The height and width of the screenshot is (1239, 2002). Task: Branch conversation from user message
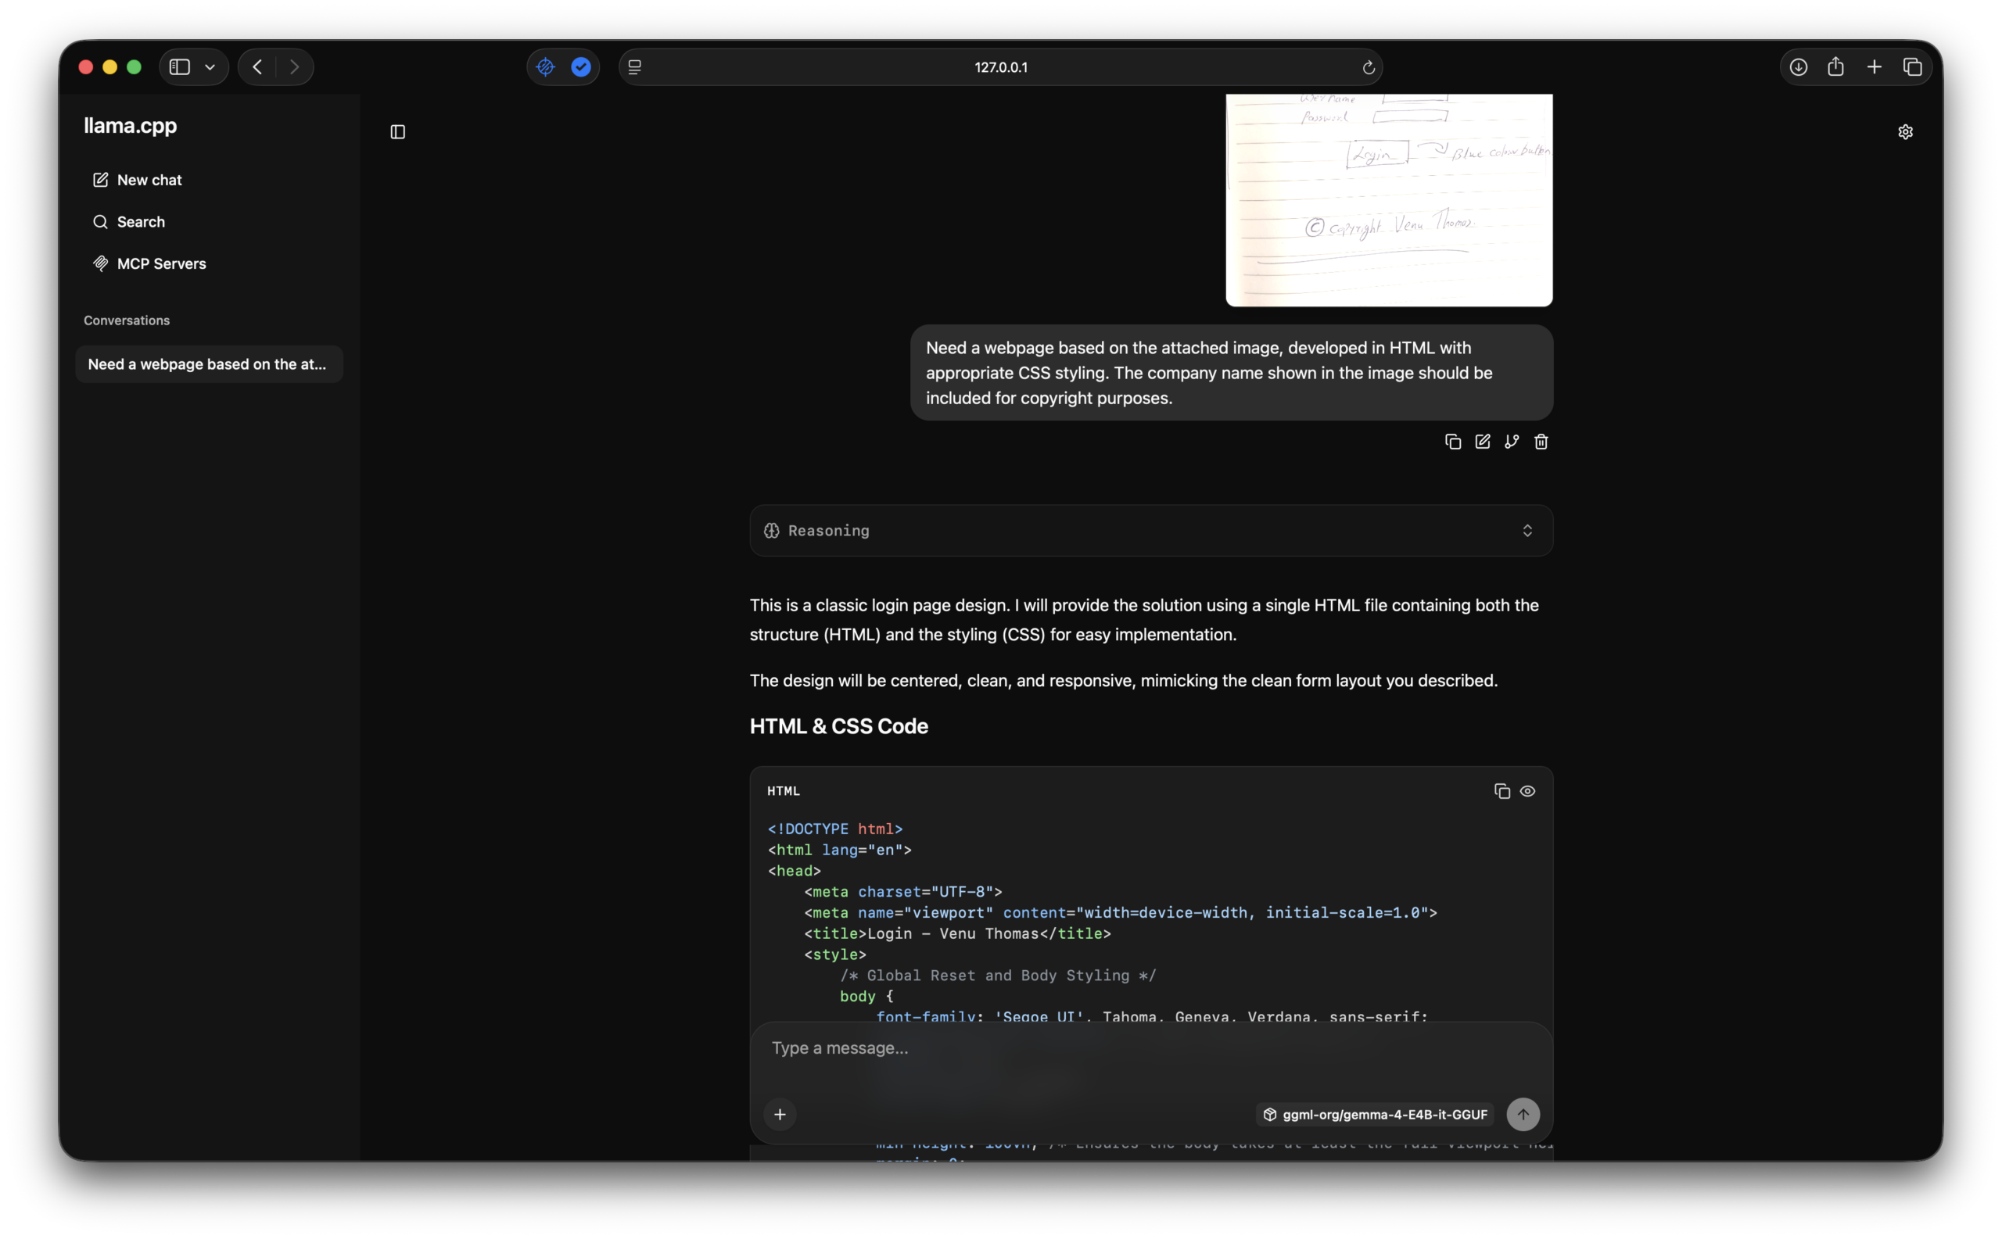coord(1512,442)
